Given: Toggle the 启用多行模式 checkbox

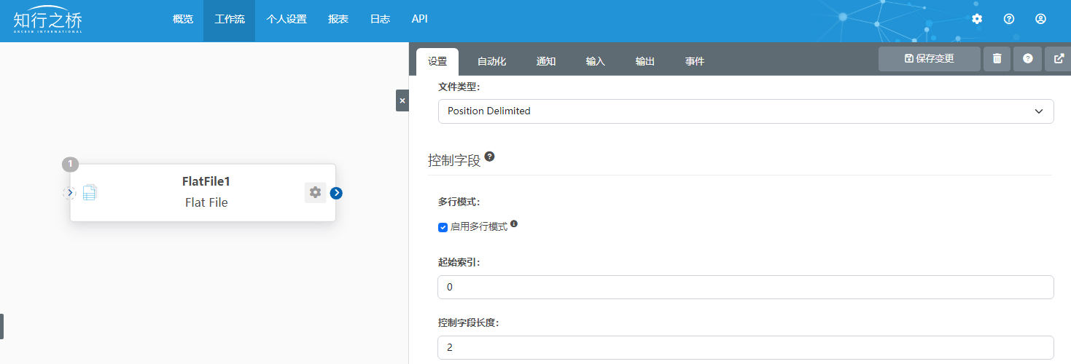Looking at the screenshot, I should coord(443,227).
